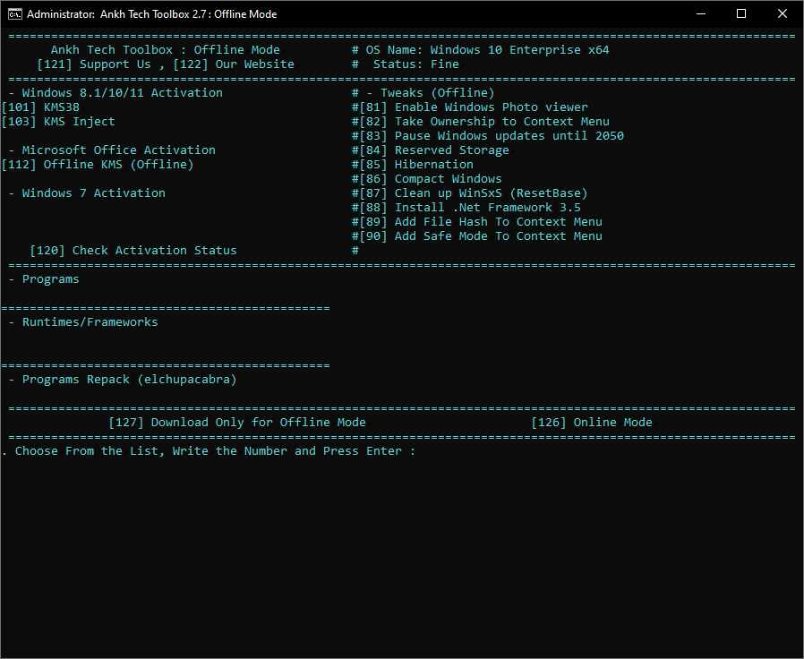Select the '[122] Our Website' option text
Image resolution: width=804 pixels, height=659 pixels.
coord(234,64)
